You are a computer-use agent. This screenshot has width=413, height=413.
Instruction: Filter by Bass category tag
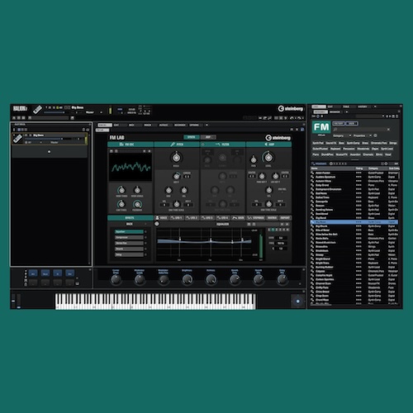(x=341, y=143)
